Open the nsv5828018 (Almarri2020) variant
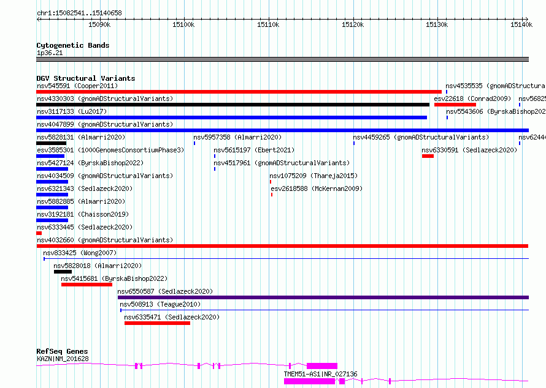This screenshot has width=546, height=388. pyautogui.click(x=98, y=266)
